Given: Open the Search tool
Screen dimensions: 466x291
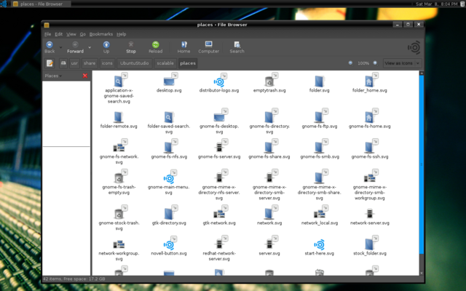Looking at the screenshot, I should (237, 47).
